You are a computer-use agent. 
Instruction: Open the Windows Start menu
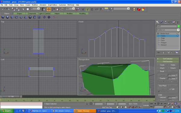6,111
